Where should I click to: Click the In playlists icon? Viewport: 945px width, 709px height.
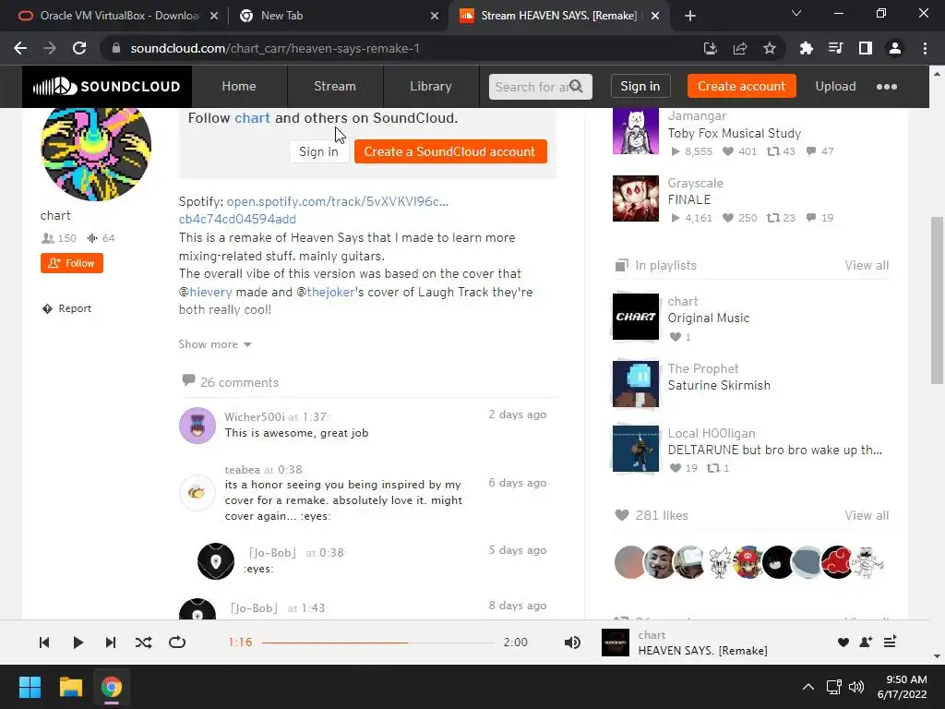(x=621, y=265)
